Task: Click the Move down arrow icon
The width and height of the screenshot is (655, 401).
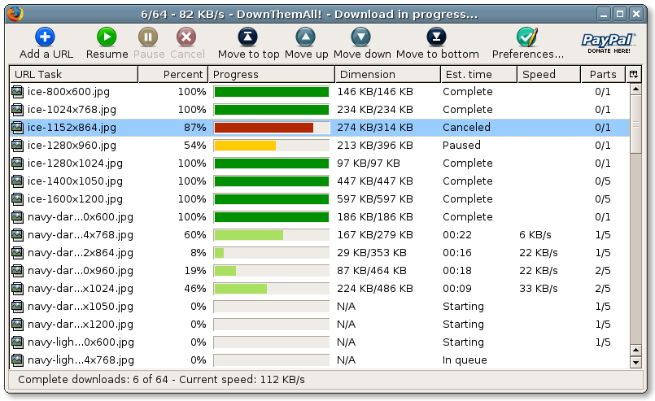Action: pos(361,37)
